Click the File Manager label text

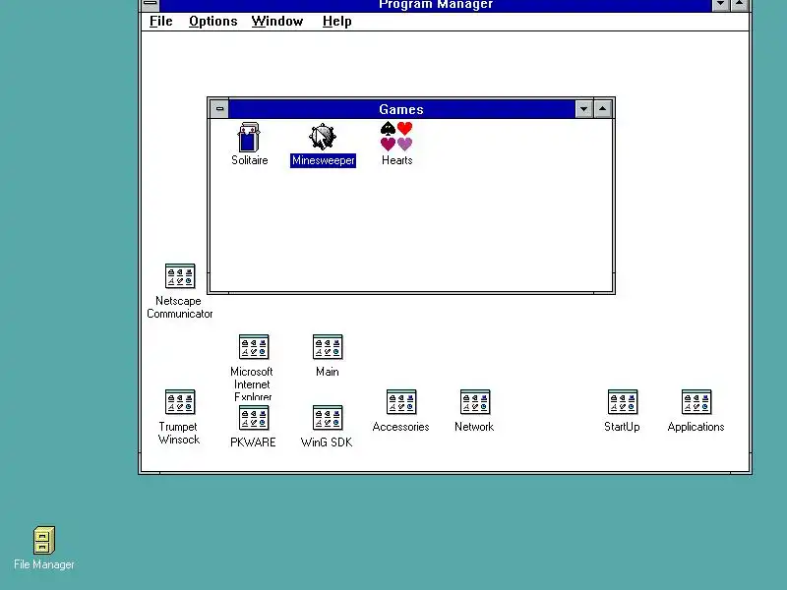pyautogui.click(x=44, y=564)
